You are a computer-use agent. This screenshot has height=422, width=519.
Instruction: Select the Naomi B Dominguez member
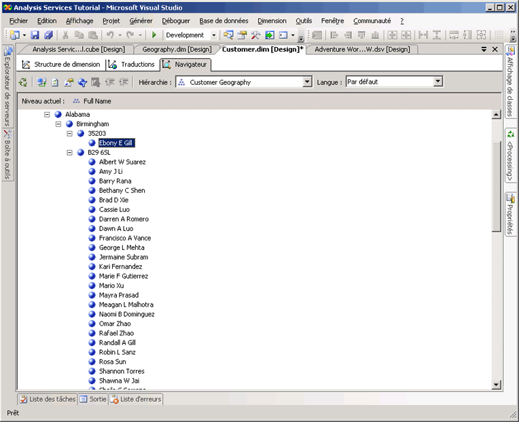[x=126, y=315]
